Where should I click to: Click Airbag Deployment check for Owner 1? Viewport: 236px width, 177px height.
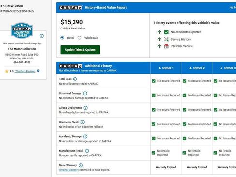pyautogui.click(x=154, y=110)
